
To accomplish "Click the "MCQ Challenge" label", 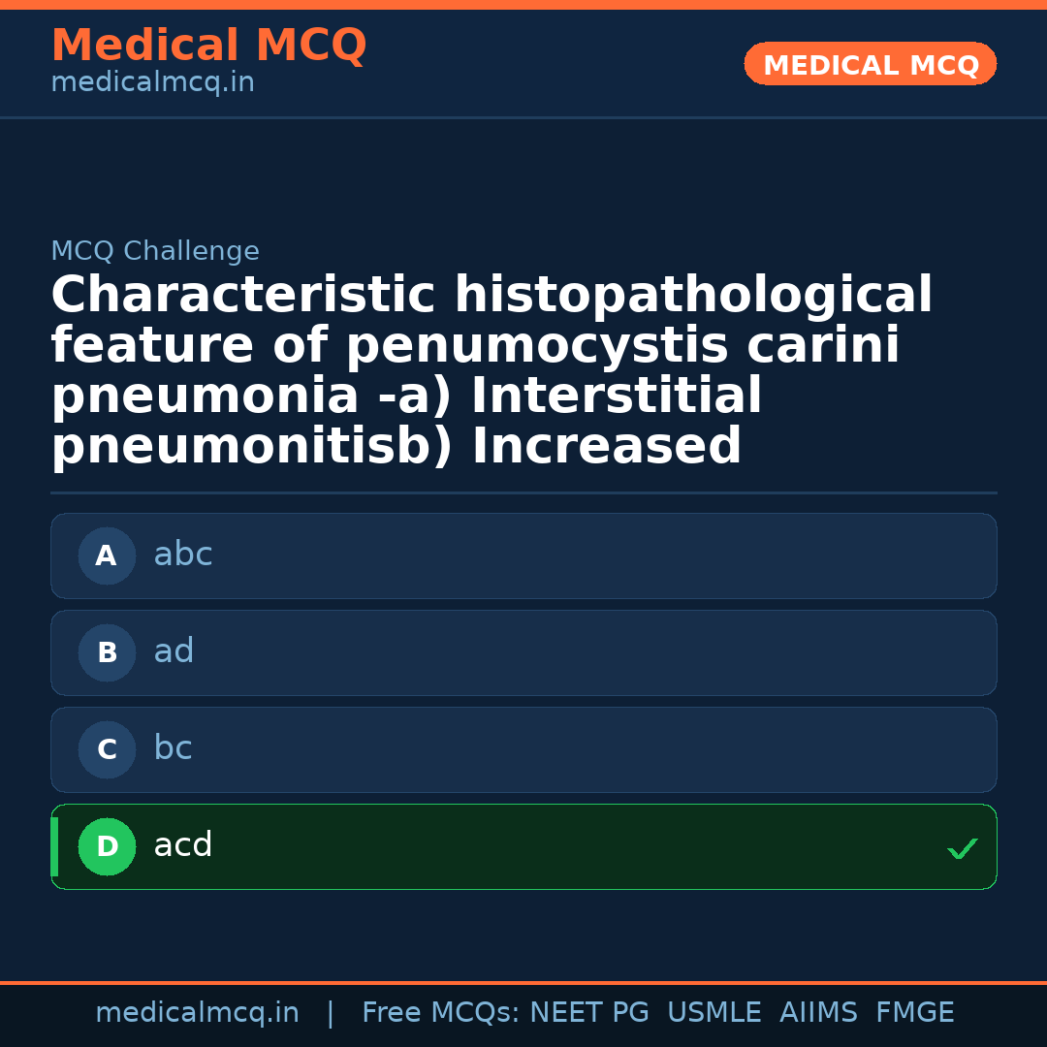I will (x=155, y=251).
